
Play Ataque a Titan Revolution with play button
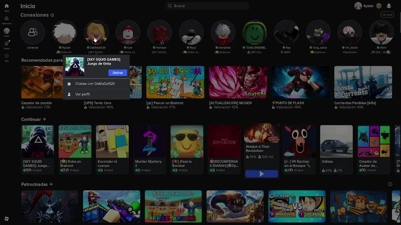tap(262, 174)
